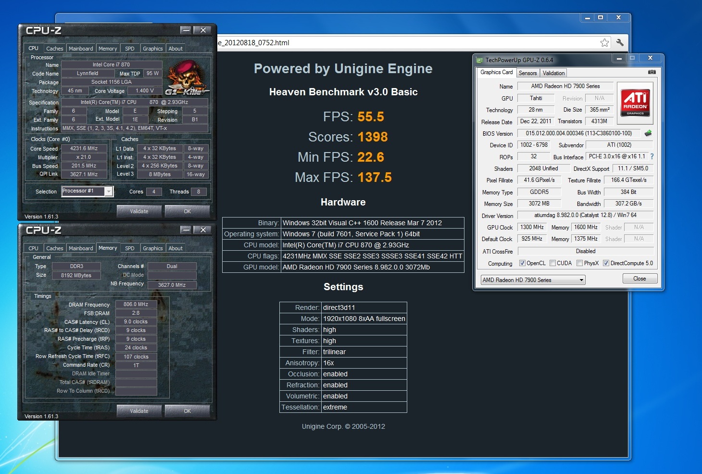
Task: Click the NB Frequency 3627.0 MHz field
Action: coord(172,285)
